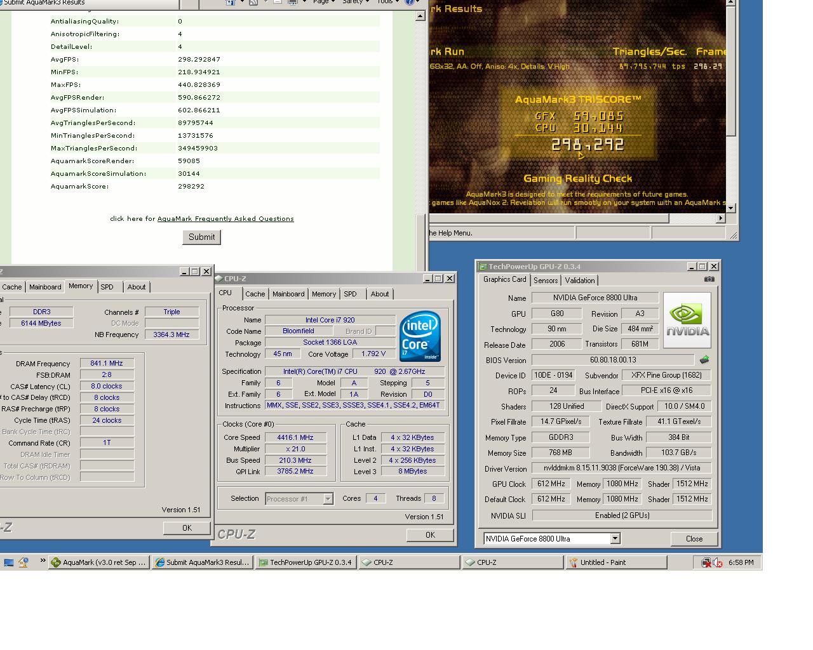The width and height of the screenshot is (813, 650).
Task: Click the BIOS Version field 60.80.18.00.13
Action: pyautogui.click(x=613, y=361)
